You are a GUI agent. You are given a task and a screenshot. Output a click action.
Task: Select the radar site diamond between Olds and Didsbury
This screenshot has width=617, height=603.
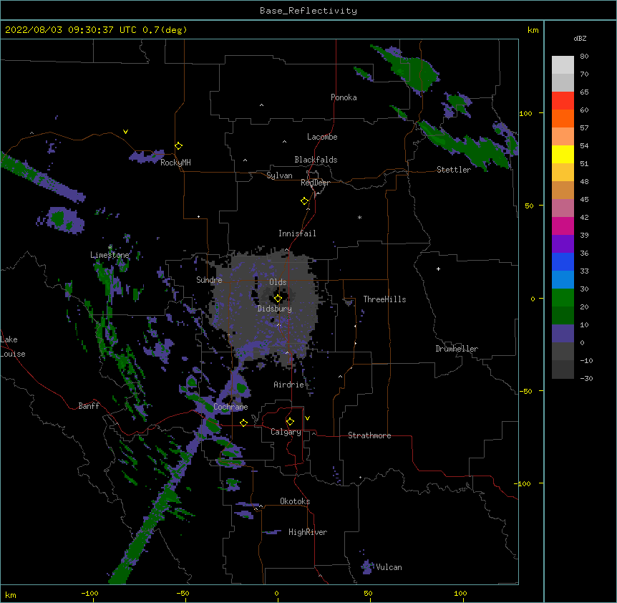278,299
